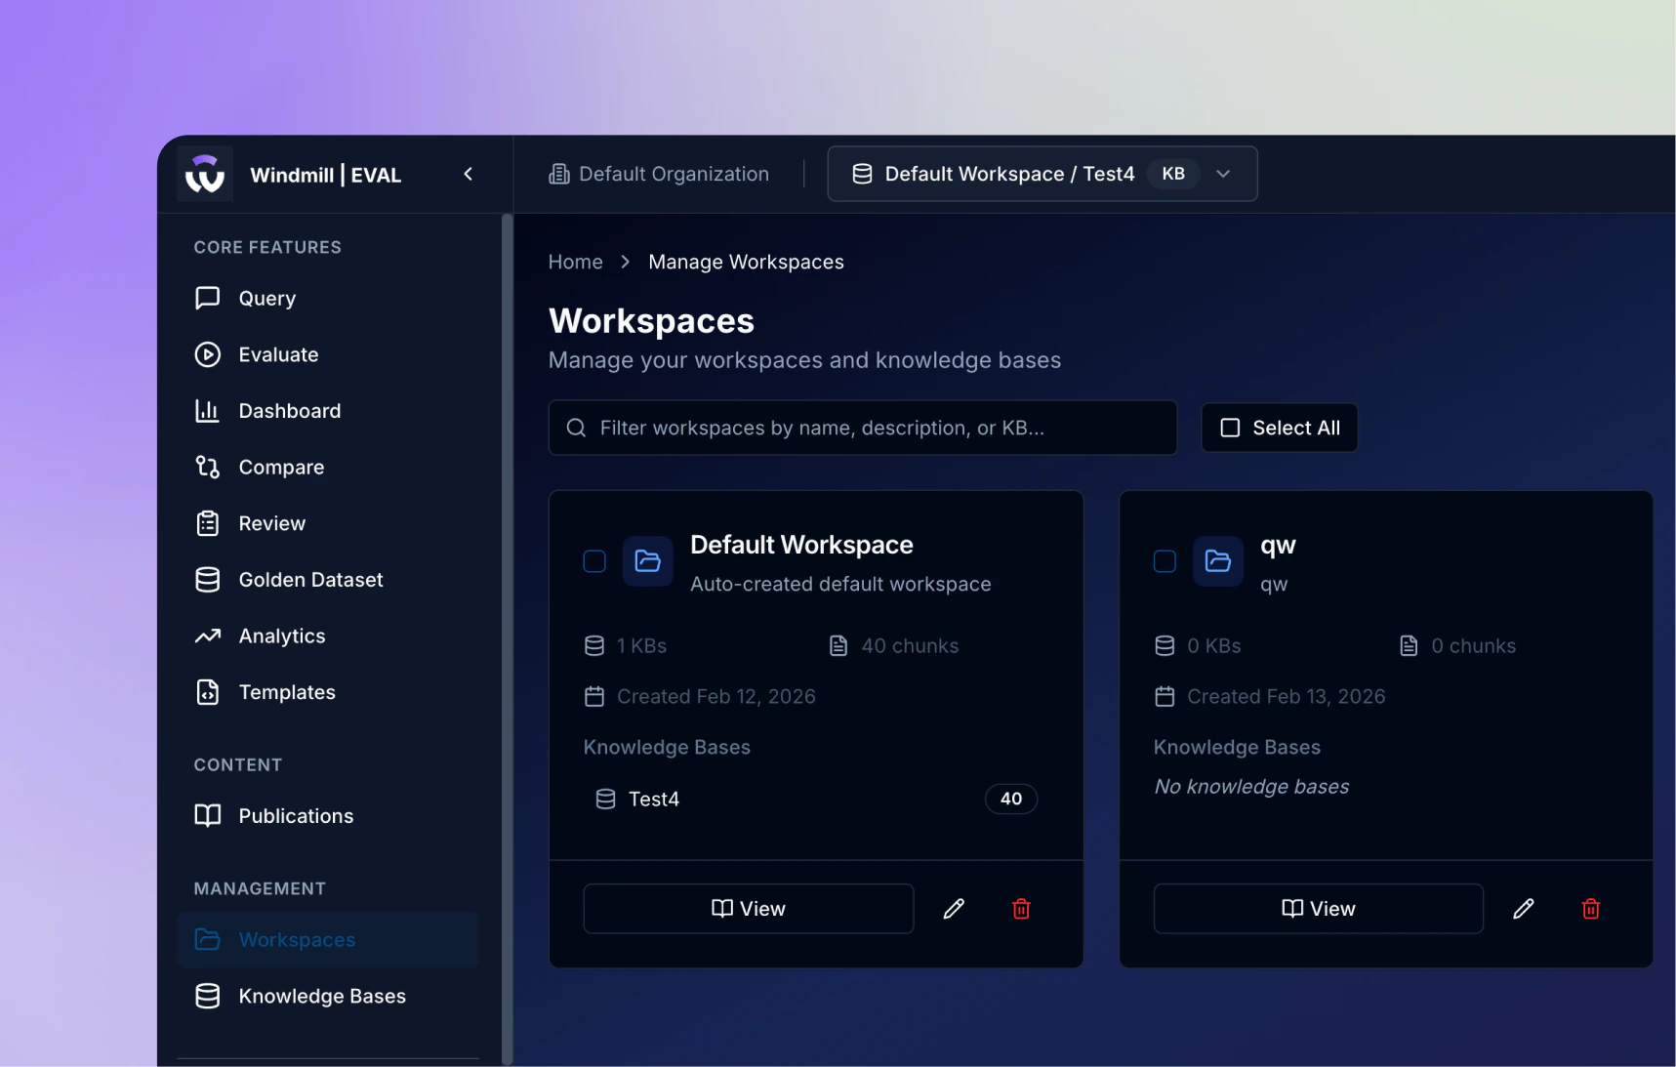Tick the Default Workspace checkbox
The image size is (1676, 1067).
coord(594,561)
